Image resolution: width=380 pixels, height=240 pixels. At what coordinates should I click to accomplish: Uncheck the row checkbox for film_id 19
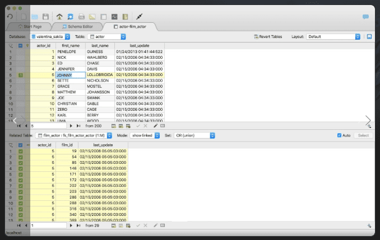tap(21, 151)
